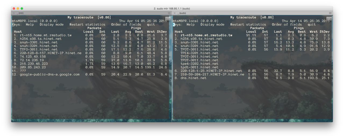The width and height of the screenshot is (344, 138).
Task: Click 'Restart statistics' in the left pane
Action: click(x=87, y=25)
